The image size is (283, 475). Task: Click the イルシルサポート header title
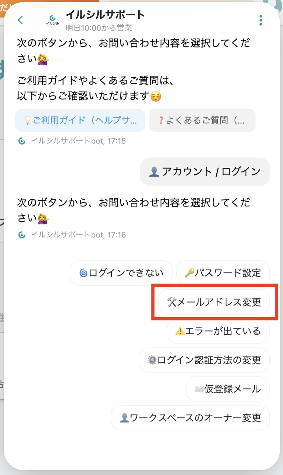pos(105,15)
